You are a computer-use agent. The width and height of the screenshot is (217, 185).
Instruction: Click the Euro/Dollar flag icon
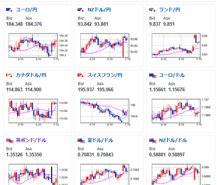tap(153, 76)
